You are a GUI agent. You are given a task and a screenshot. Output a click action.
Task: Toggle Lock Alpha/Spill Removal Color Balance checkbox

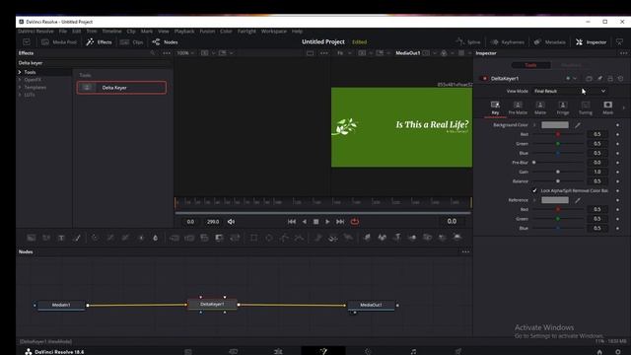pos(534,190)
